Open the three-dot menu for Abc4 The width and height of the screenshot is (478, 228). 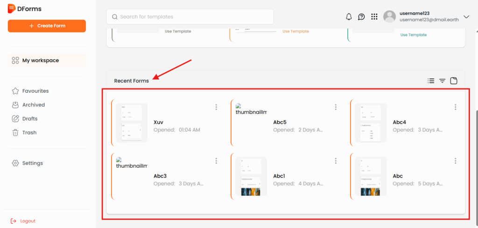click(x=455, y=107)
